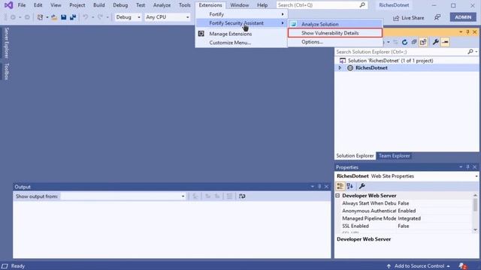The height and width of the screenshot is (270, 481).
Task: Open the Output panel window options dropdown
Action: (313, 187)
